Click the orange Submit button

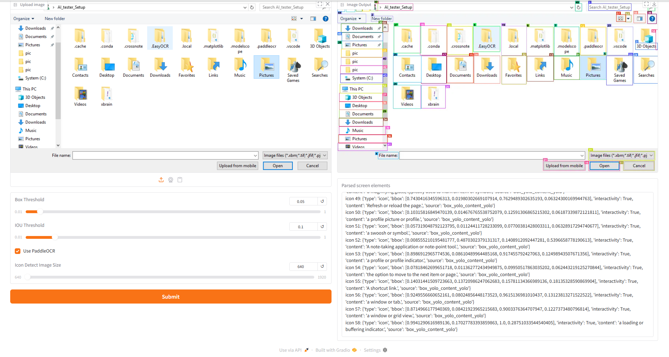[171, 297]
